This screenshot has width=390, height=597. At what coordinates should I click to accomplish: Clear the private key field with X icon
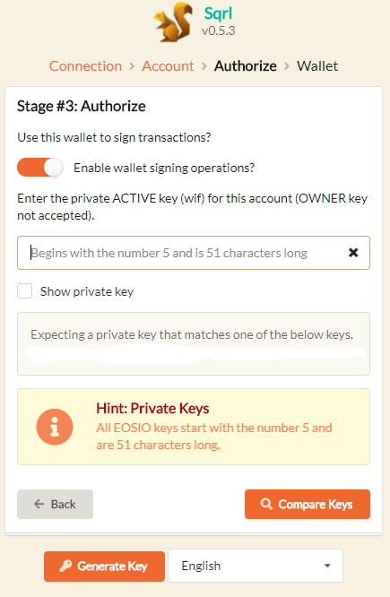point(353,253)
